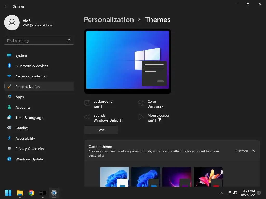Click the Windows Update sync icon
Viewport: 266px width, 199px height.
tap(9, 159)
